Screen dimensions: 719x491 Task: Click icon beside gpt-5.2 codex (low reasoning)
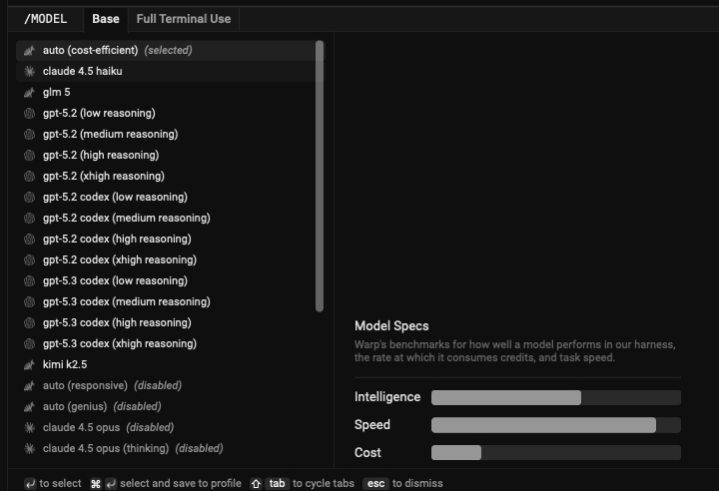click(29, 198)
